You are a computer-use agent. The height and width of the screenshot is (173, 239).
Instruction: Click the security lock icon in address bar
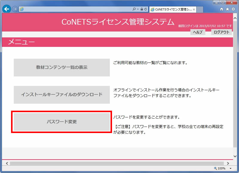[x=142, y=9]
